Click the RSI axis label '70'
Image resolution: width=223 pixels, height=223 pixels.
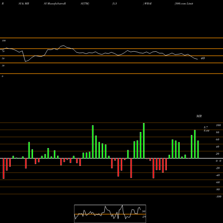click(3, 51)
